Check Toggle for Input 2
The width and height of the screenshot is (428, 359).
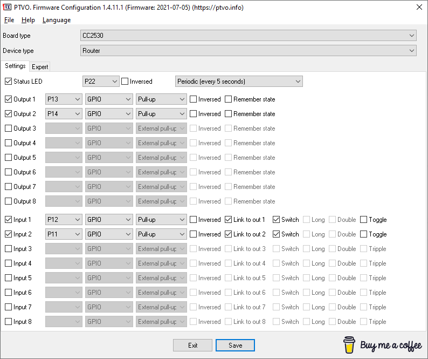[x=363, y=234]
